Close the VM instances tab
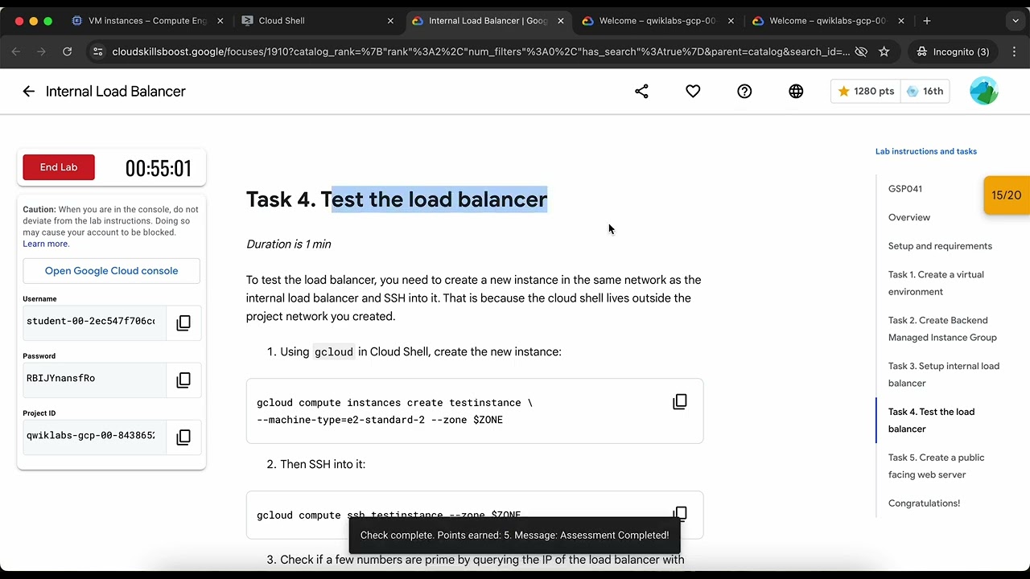This screenshot has width=1030, height=579. [x=220, y=21]
